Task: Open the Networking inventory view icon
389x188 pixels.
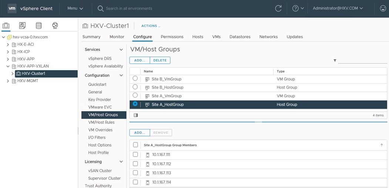Action: pos(55,26)
